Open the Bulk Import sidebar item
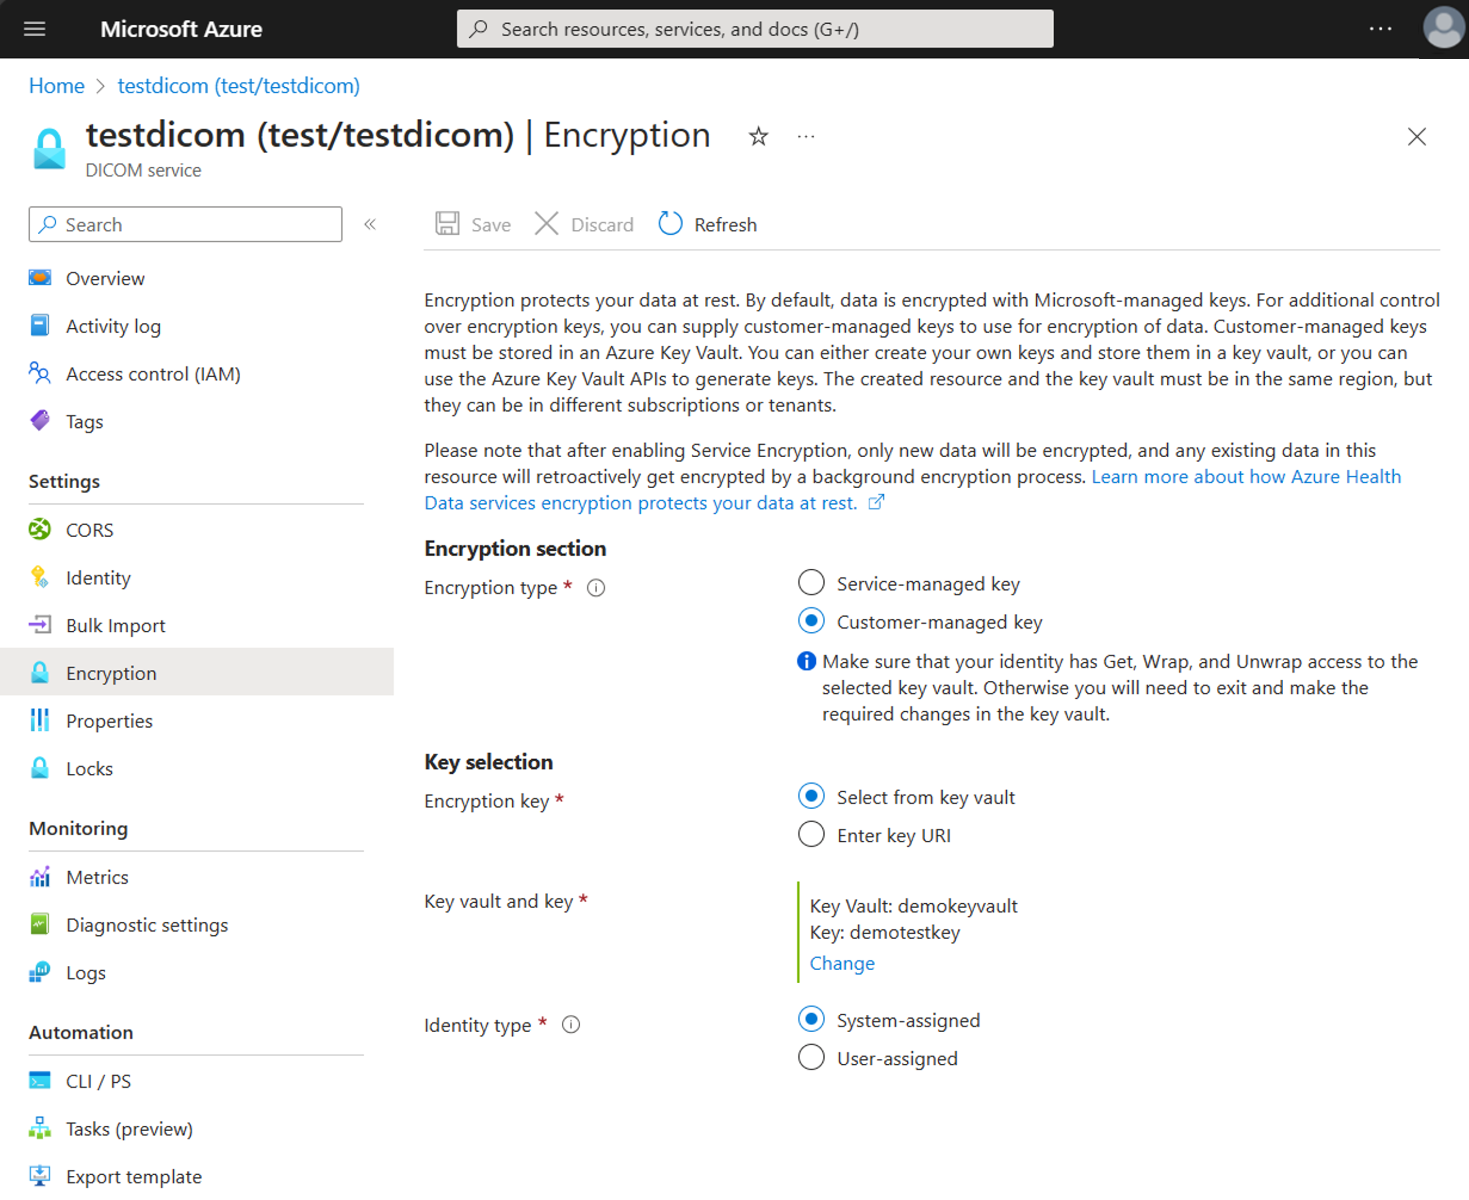The width and height of the screenshot is (1469, 1200). click(115, 625)
